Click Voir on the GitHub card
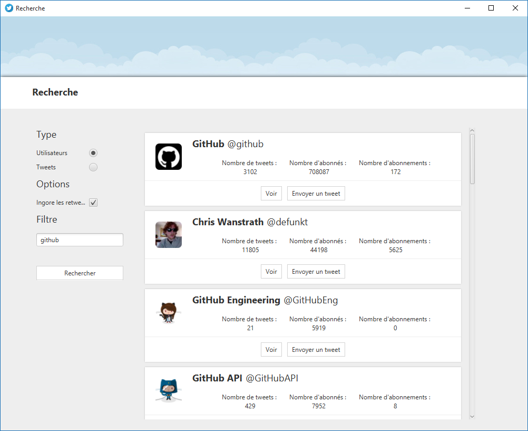 [x=271, y=194]
